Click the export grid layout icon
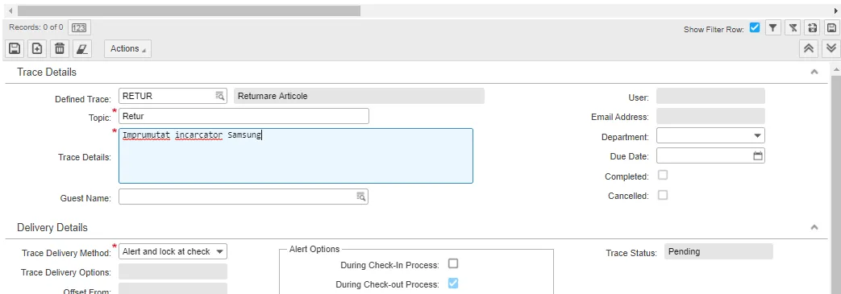 [812, 28]
